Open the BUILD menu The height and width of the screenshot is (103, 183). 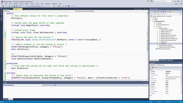tap(22, 4)
